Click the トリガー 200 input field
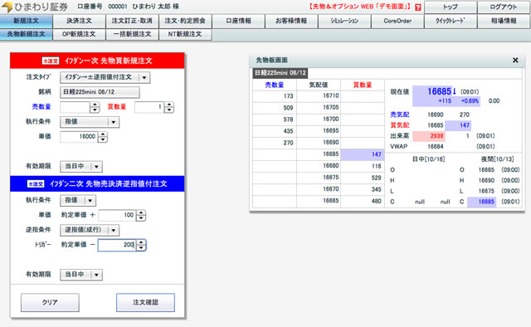 click(117, 245)
